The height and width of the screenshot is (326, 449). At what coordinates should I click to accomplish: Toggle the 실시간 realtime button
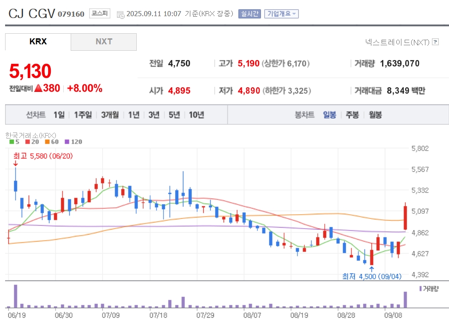click(249, 14)
